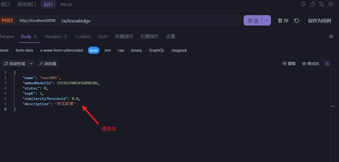Image resolution: width=339 pixels, height=162 pixels.
Task: Open the Cookies tab
Action: (83, 36)
